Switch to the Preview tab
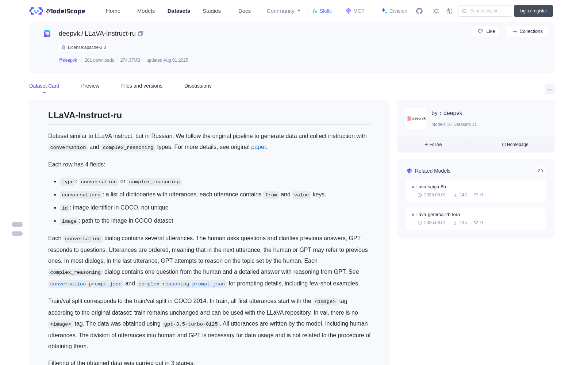 (x=90, y=86)
